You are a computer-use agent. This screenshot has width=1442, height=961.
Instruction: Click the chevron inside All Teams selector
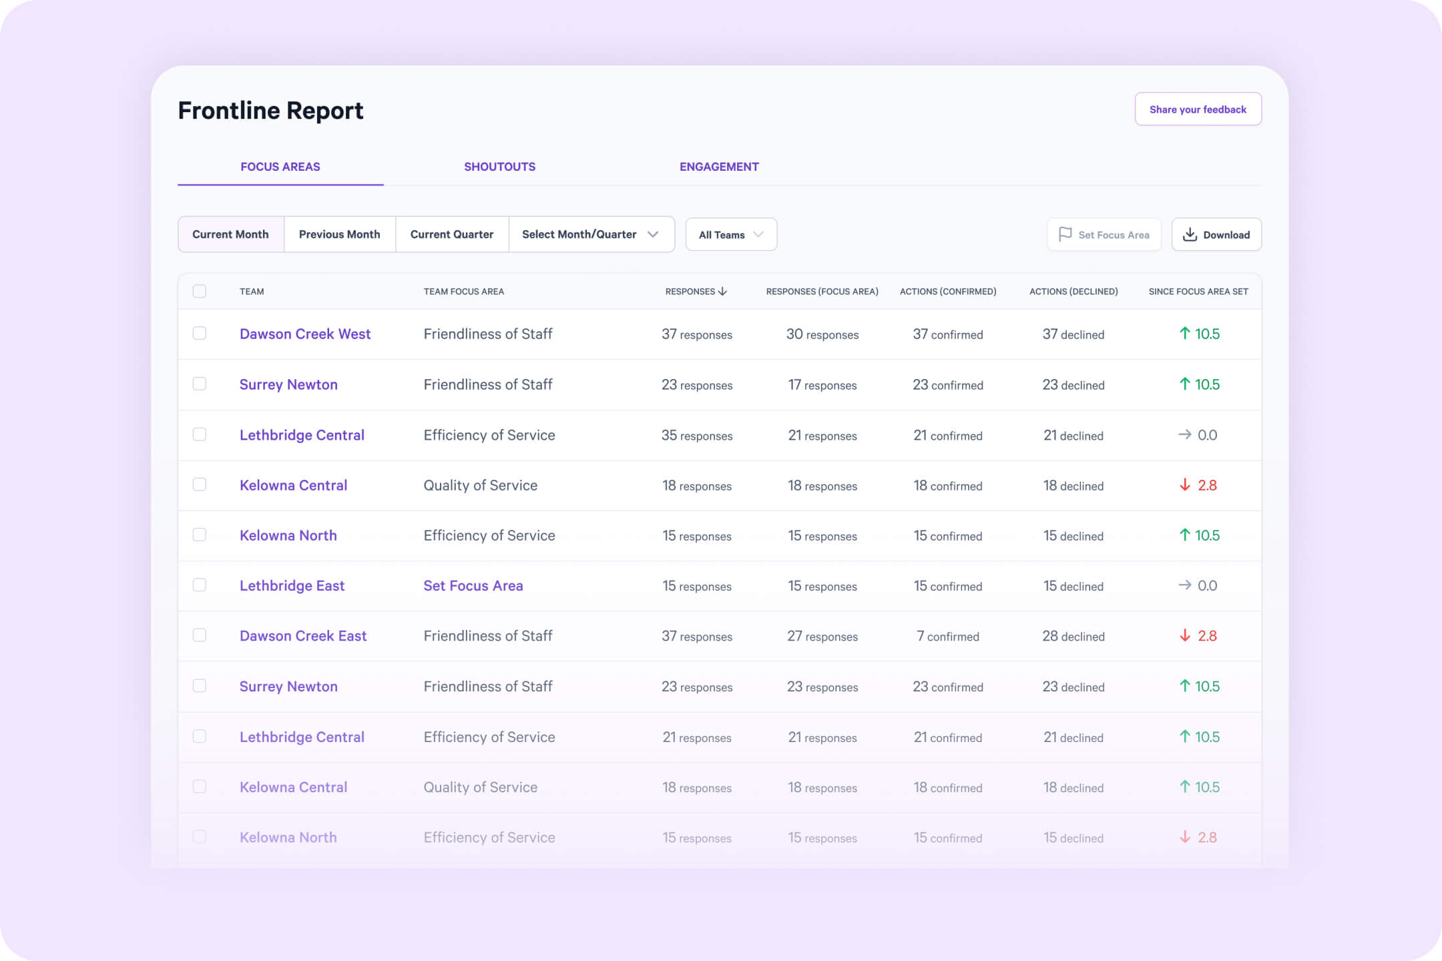pyautogui.click(x=758, y=234)
